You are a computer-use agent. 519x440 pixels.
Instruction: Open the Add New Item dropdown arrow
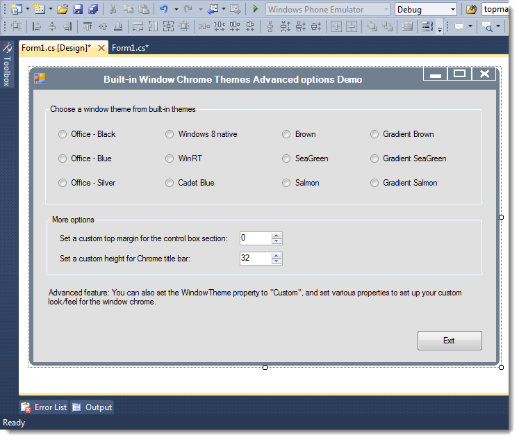(51, 9)
